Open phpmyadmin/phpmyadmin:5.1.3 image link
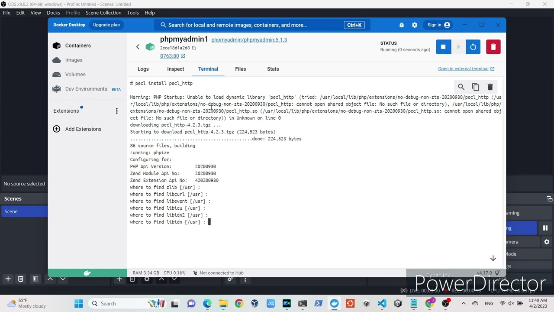The image size is (554, 312). pos(249,40)
